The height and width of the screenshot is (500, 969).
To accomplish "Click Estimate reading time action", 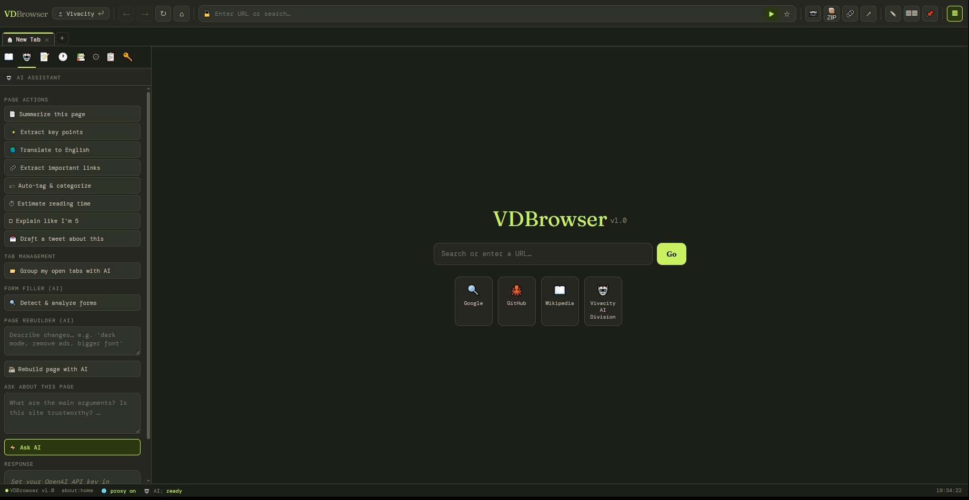I will 72,203.
